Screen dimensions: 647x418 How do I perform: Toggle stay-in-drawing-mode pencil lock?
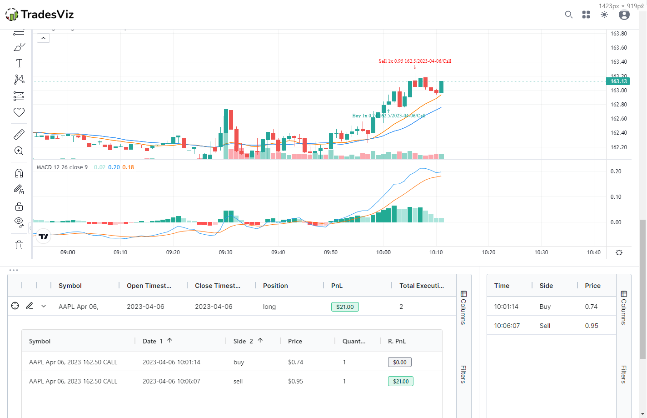(x=19, y=190)
